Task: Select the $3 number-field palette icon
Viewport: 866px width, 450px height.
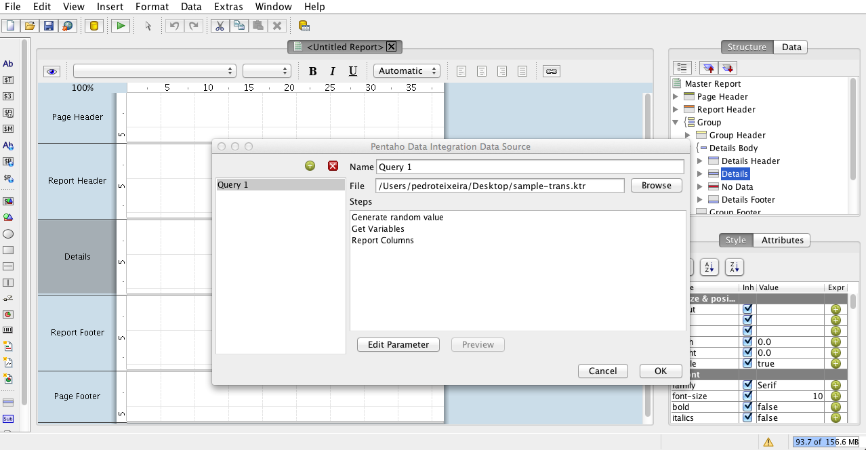Action: click(8, 96)
